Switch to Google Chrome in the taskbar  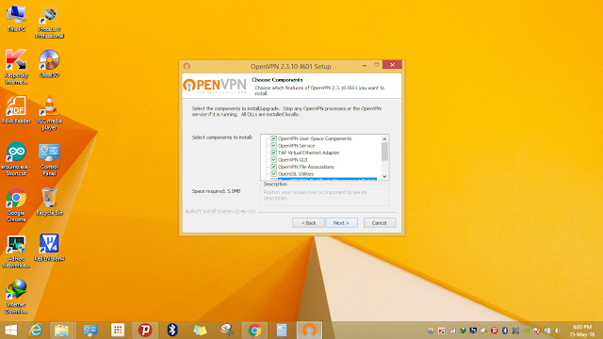point(254,331)
